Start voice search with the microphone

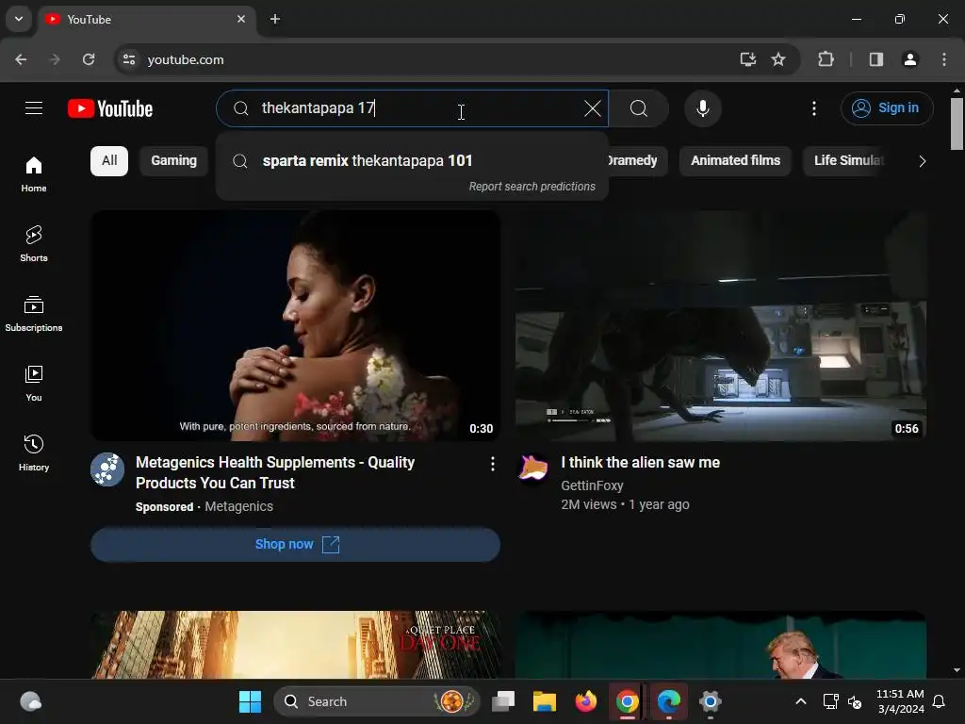702,108
